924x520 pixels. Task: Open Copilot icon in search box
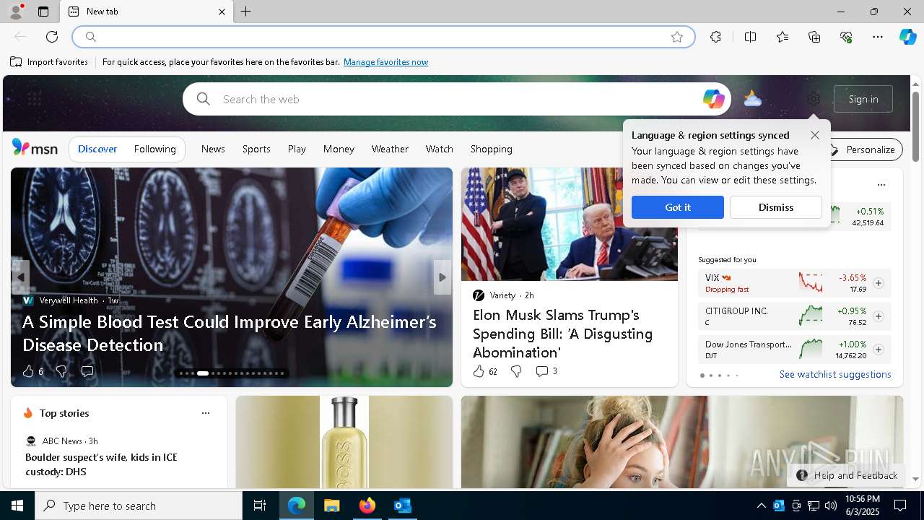[x=713, y=99]
